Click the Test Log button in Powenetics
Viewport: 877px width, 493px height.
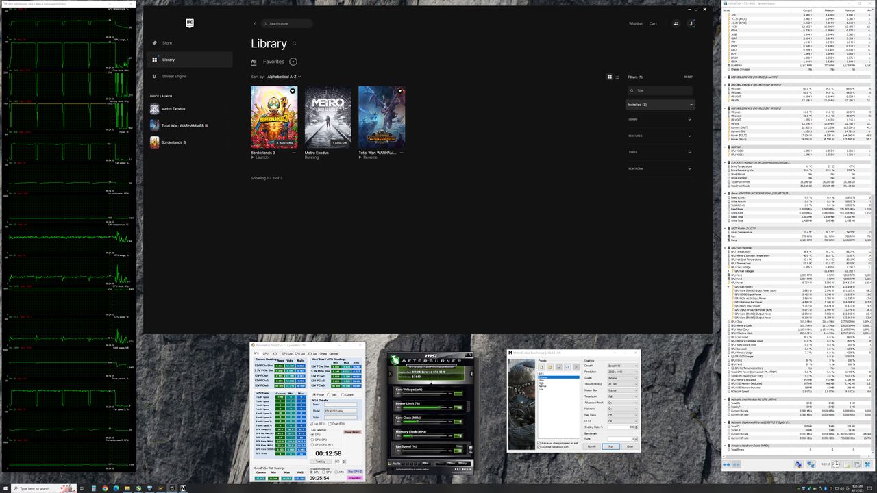(x=321, y=461)
